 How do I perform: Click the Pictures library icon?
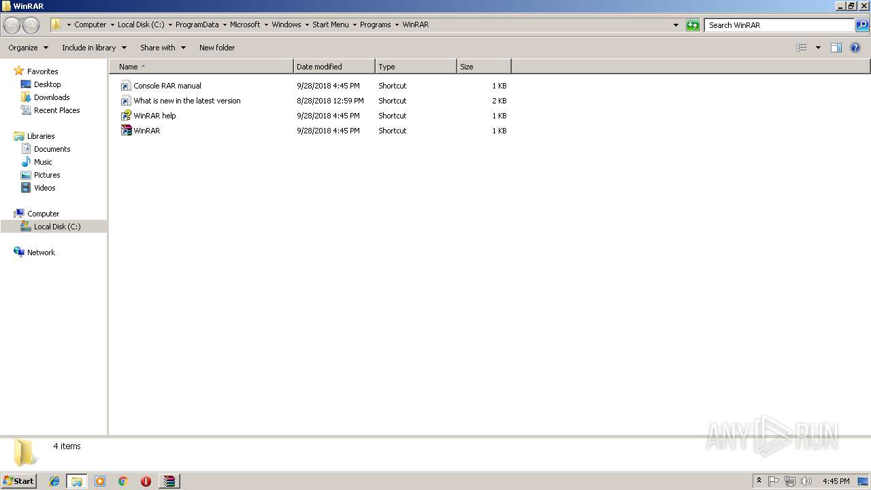26,175
